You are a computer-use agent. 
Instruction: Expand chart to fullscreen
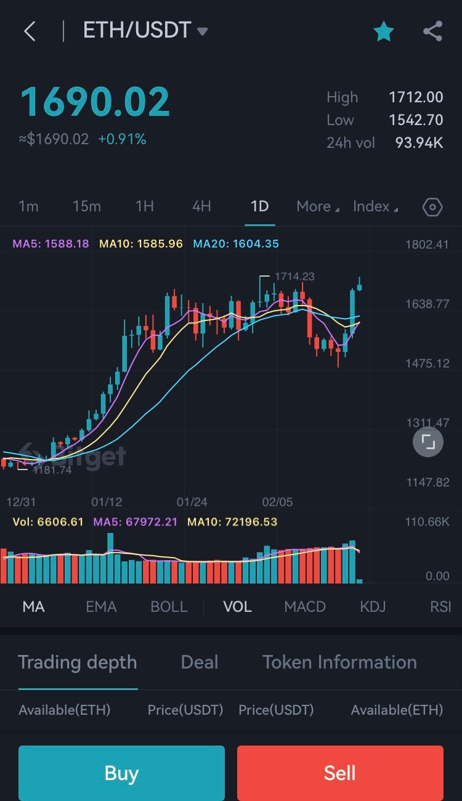point(428,441)
